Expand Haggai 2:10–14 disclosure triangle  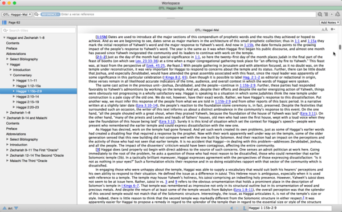pos(14,96)
